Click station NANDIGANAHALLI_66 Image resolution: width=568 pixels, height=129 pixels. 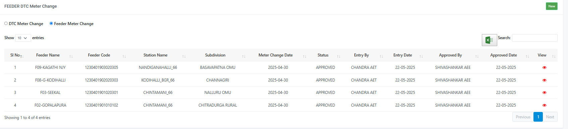(158, 68)
